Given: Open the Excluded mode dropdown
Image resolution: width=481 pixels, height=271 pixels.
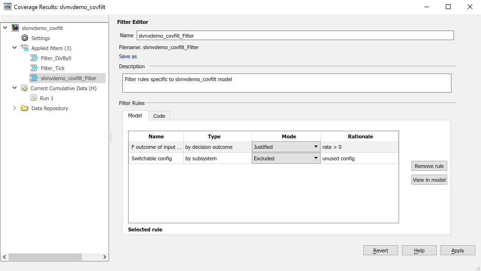Looking at the screenshot, I should point(315,158).
